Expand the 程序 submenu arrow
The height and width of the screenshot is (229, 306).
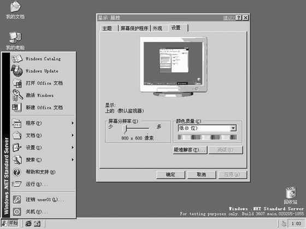[x=73, y=123]
